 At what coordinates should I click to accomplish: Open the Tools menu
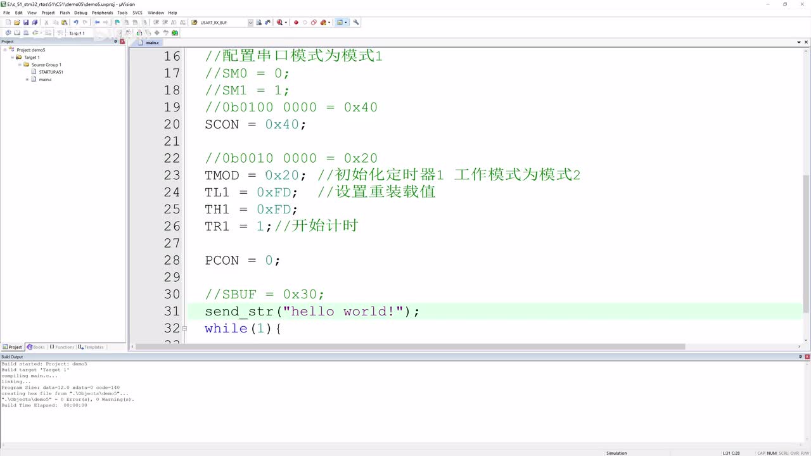(x=122, y=13)
